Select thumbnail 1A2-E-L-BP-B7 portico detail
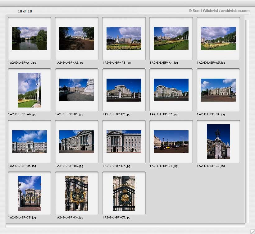The width and height of the screenshot is (255, 234). pyautogui.click(x=124, y=142)
